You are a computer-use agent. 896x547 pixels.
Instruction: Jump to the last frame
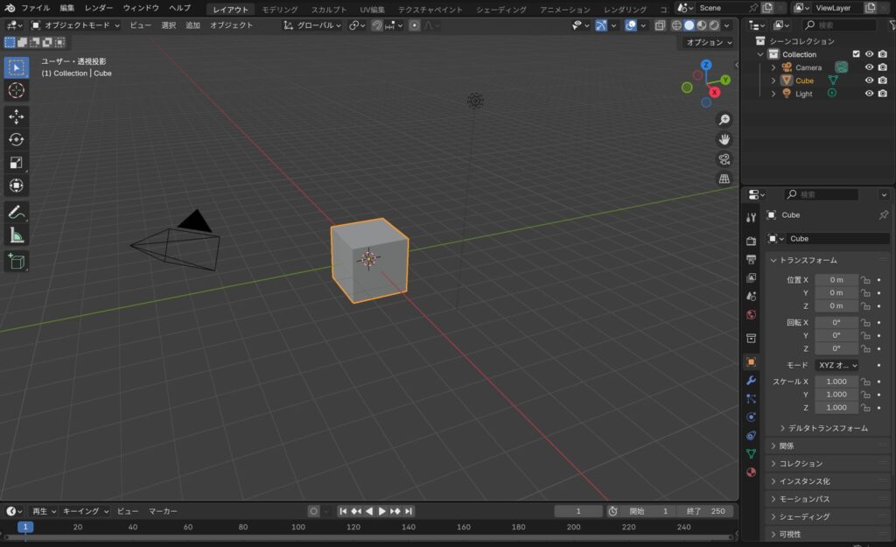click(x=408, y=511)
